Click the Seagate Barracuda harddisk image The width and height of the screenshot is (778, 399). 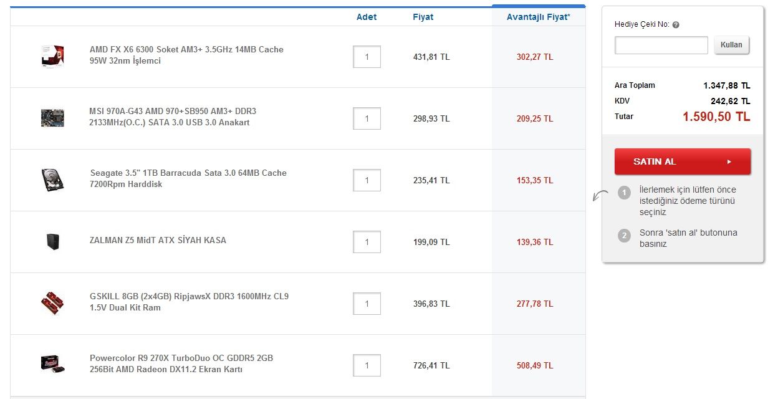tap(53, 180)
